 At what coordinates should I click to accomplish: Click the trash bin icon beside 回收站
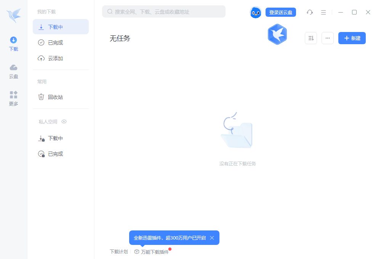(x=41, y=97)
